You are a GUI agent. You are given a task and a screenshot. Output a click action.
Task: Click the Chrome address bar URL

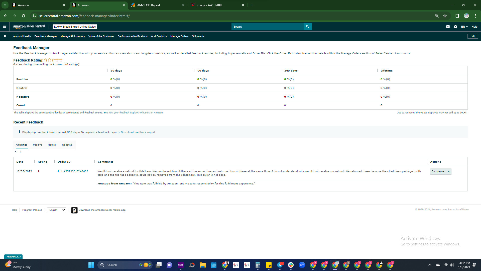[x=84, y=16]
